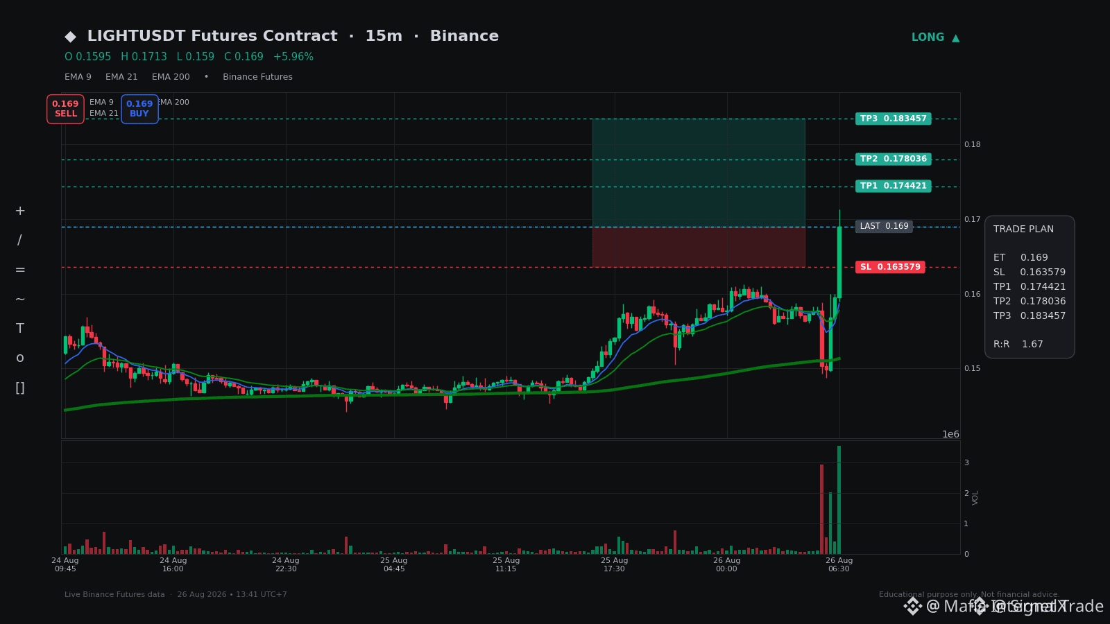Select the 15m timeframe in the title

point(384,36)
